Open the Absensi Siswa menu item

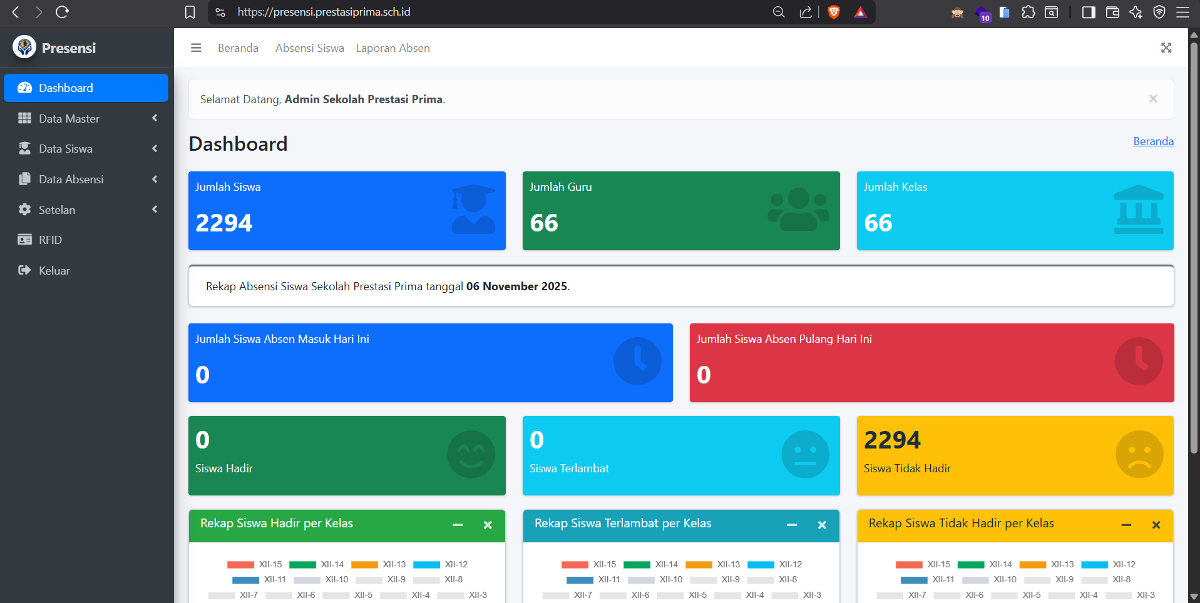(309, 48)
